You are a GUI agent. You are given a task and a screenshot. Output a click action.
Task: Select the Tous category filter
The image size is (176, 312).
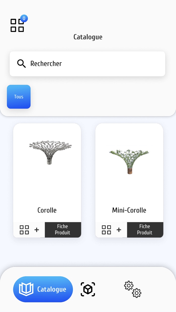(x=19, y=97)
